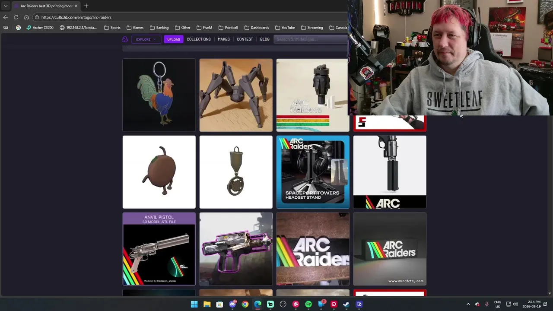Expand the Sports bookmark folder
The height and width of the screenshot is (311, 553).
112,28
